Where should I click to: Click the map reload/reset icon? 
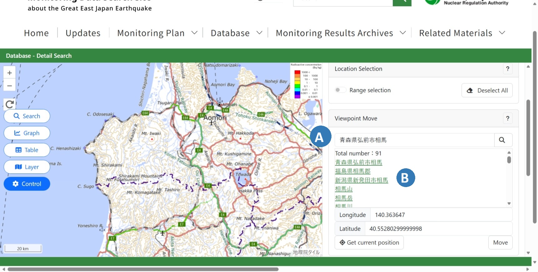click(10, 104)
